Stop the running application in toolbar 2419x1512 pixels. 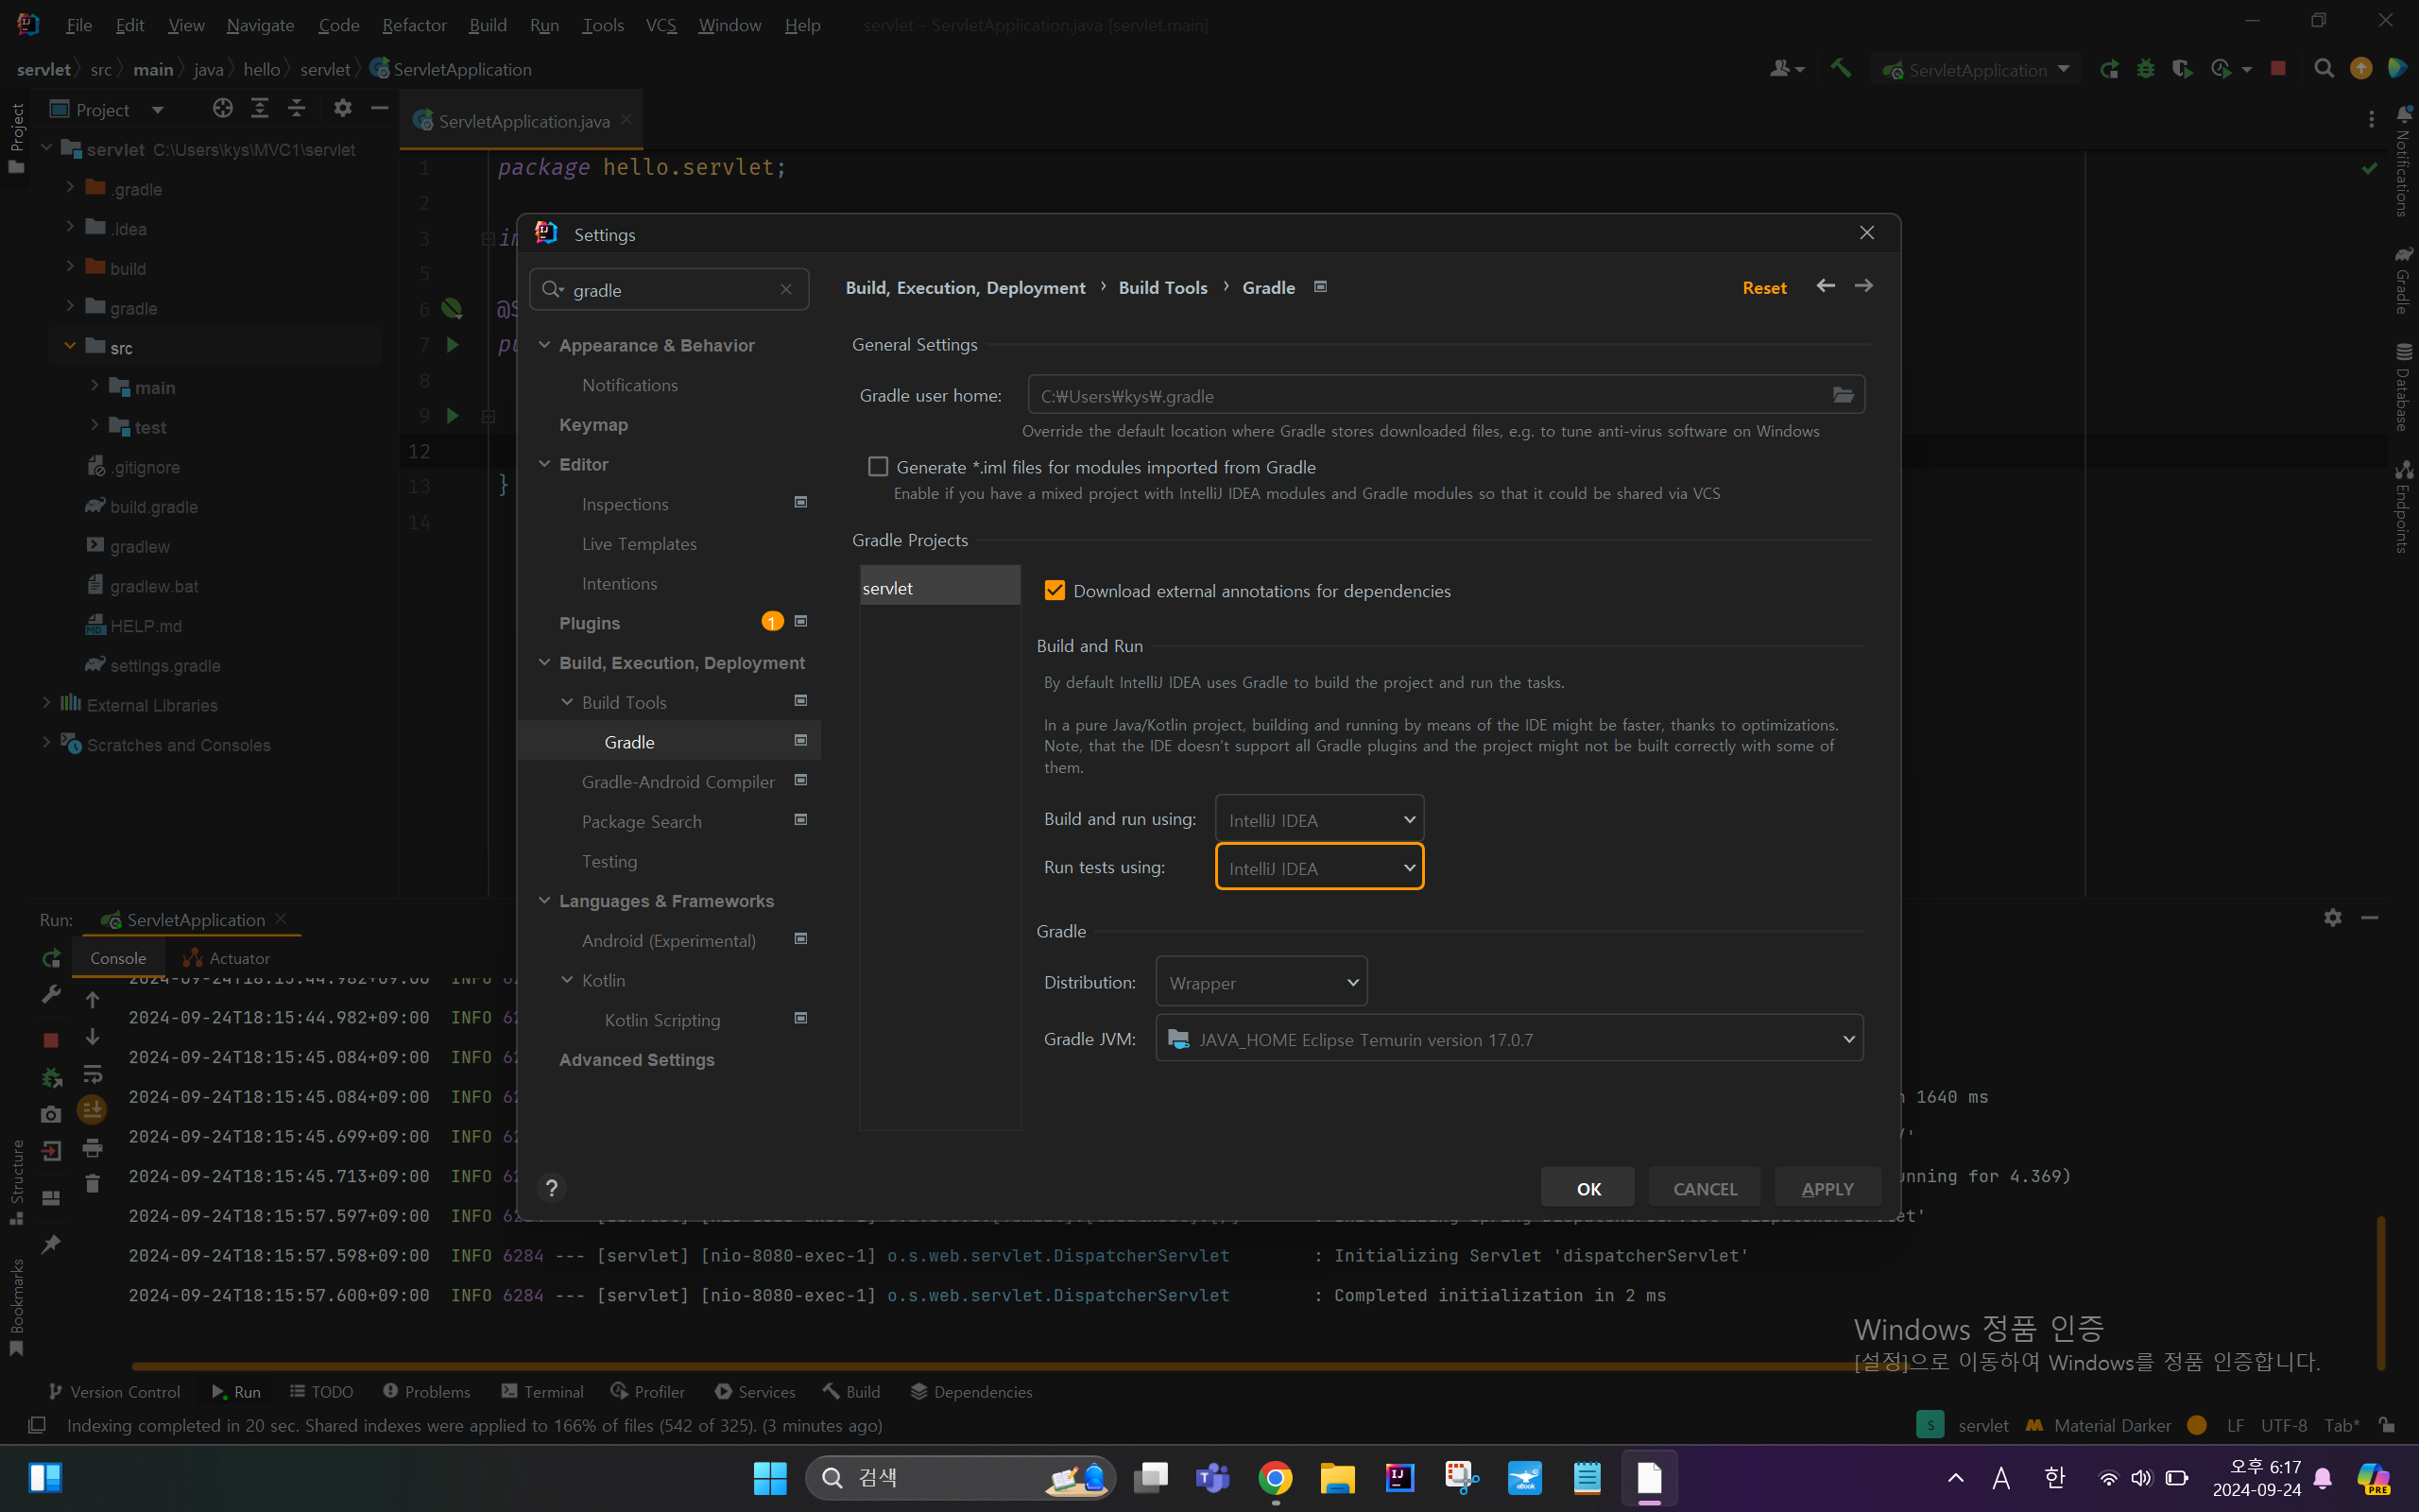[2278, 69]
